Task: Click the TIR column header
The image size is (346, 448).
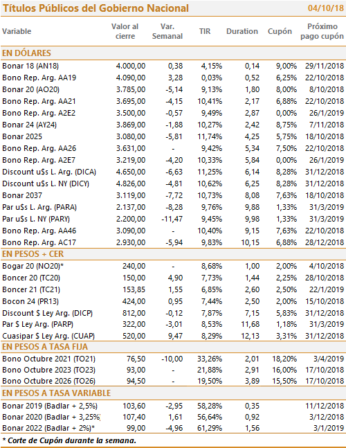Action: pyautogui.click(x=205, y=31)
